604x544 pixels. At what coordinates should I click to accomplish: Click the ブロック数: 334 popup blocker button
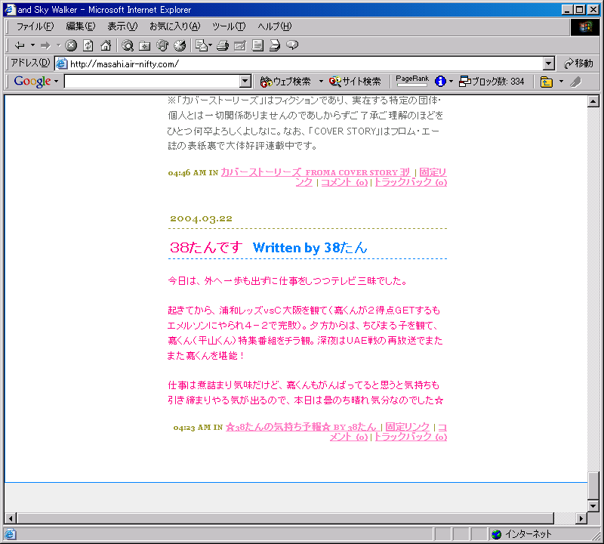(x=492, y=82)
